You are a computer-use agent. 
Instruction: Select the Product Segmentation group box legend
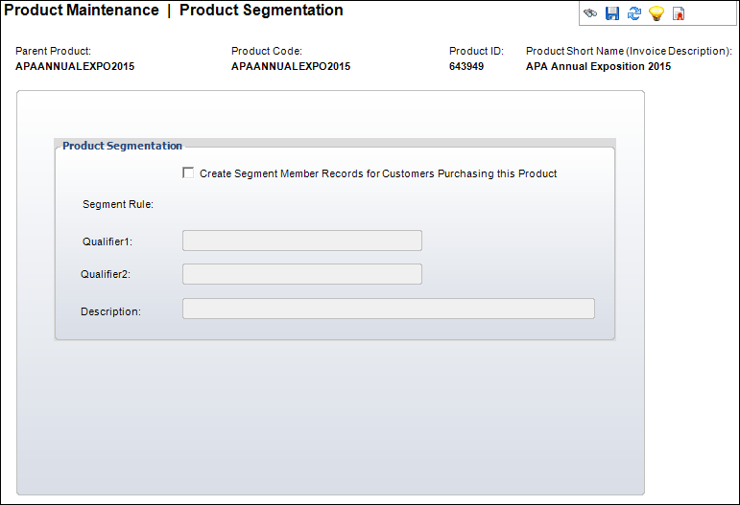pos(122,146)
